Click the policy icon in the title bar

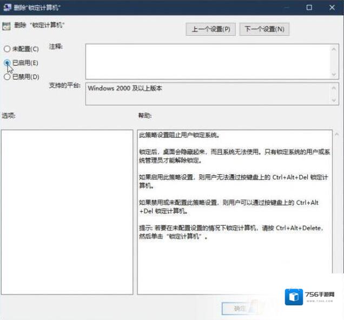click(x=7, y=8)
